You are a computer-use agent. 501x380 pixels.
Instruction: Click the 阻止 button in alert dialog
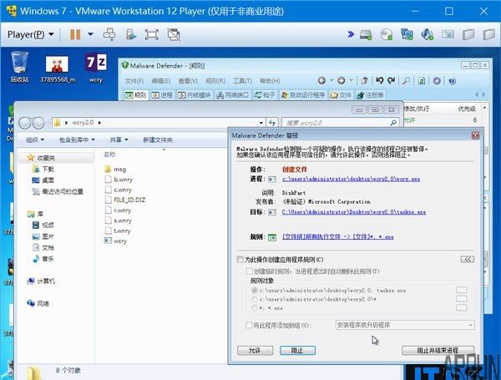coord(296,350)
